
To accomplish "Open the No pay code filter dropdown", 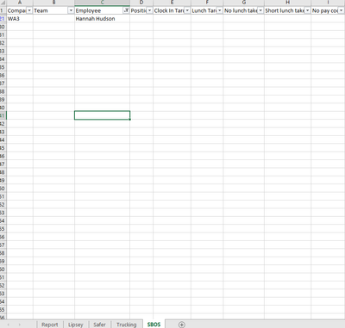I will (342, 10).
